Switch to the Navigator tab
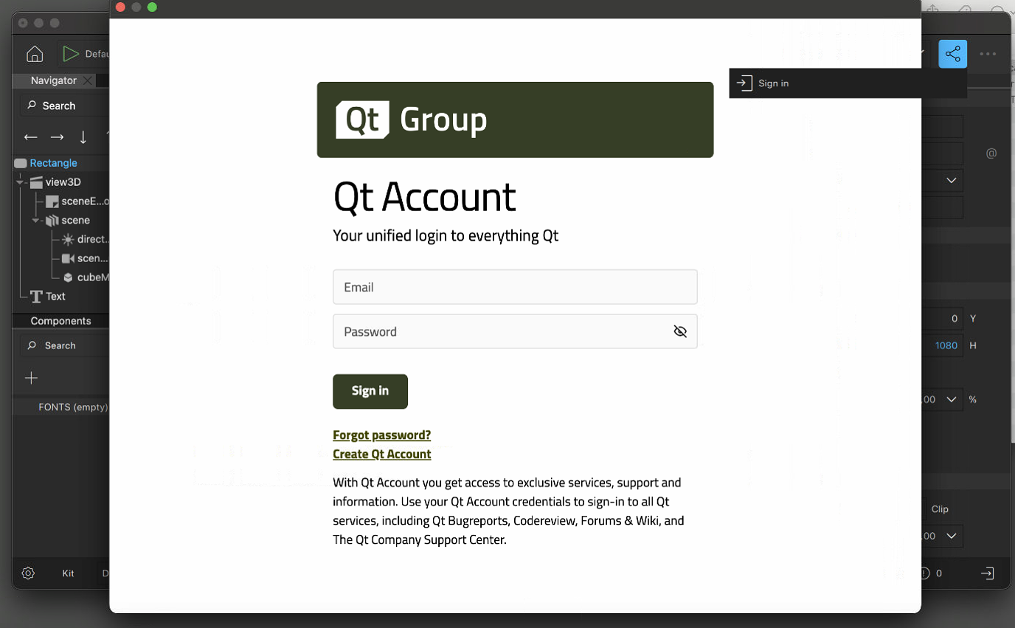1015x628 pixels. pos(53,80)
